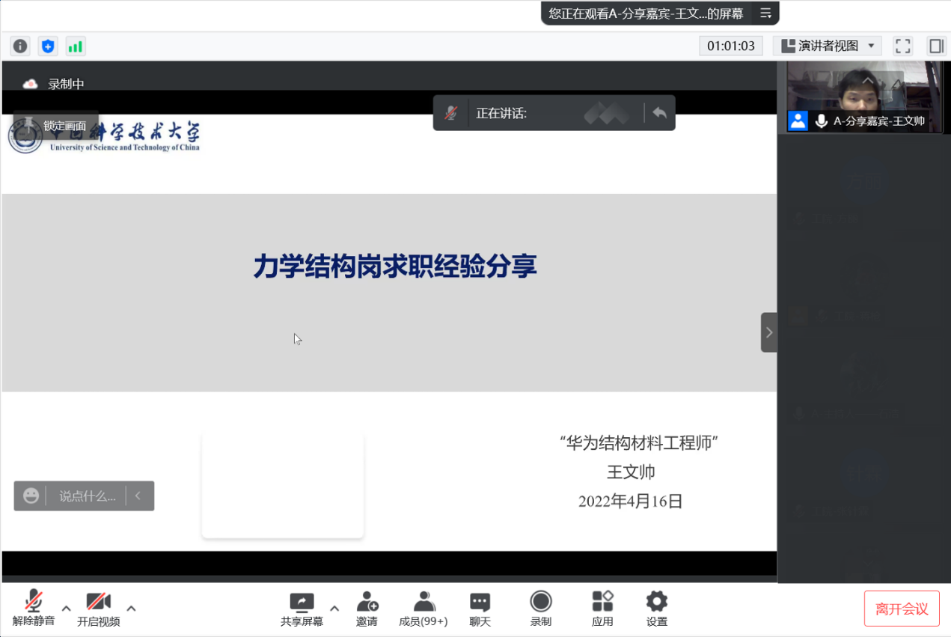Toggle the Record (录制) button
Viewport: 951px width, 637px height.
(x=540, y=609)
